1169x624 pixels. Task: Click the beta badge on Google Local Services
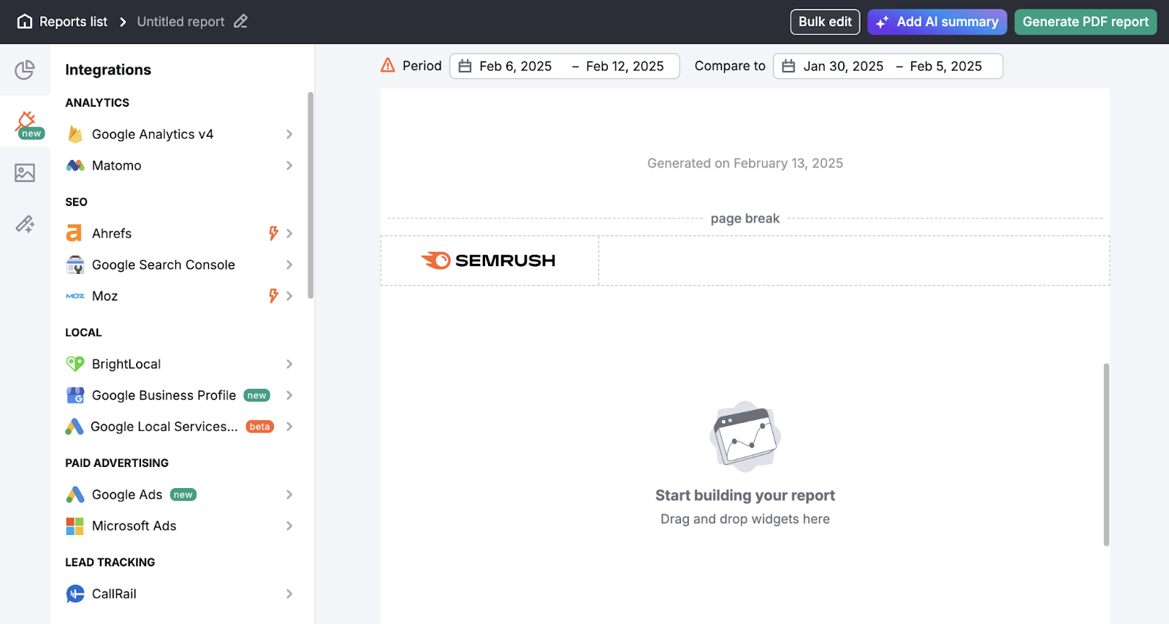pyautogui.click(x=260, y=427)
